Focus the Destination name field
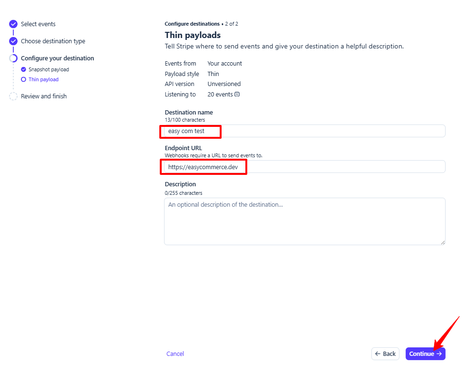The width and height of the screenshot is (476, 373). click(304, 131)
